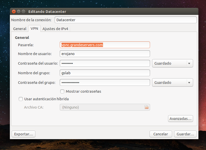
Task: Select the VPN tab
Action: (x=34, y=29)
